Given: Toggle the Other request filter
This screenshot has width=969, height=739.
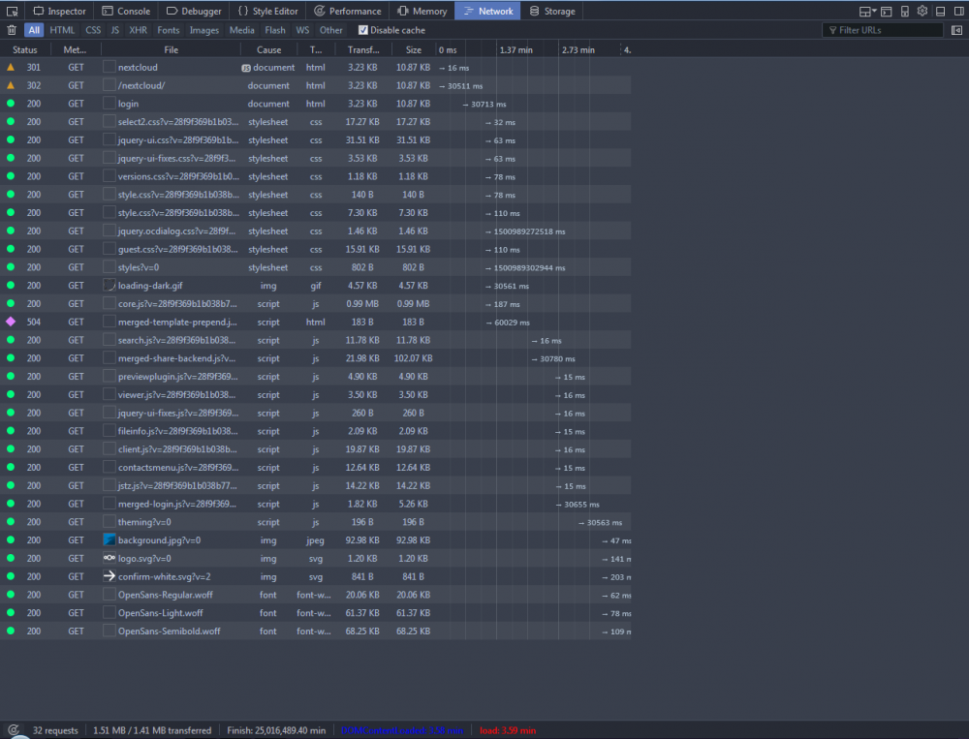Looking at the screenshot, I should [x=330, y=30].
